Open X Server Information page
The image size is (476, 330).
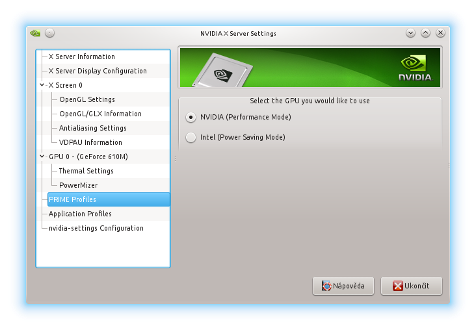[82, 57]
